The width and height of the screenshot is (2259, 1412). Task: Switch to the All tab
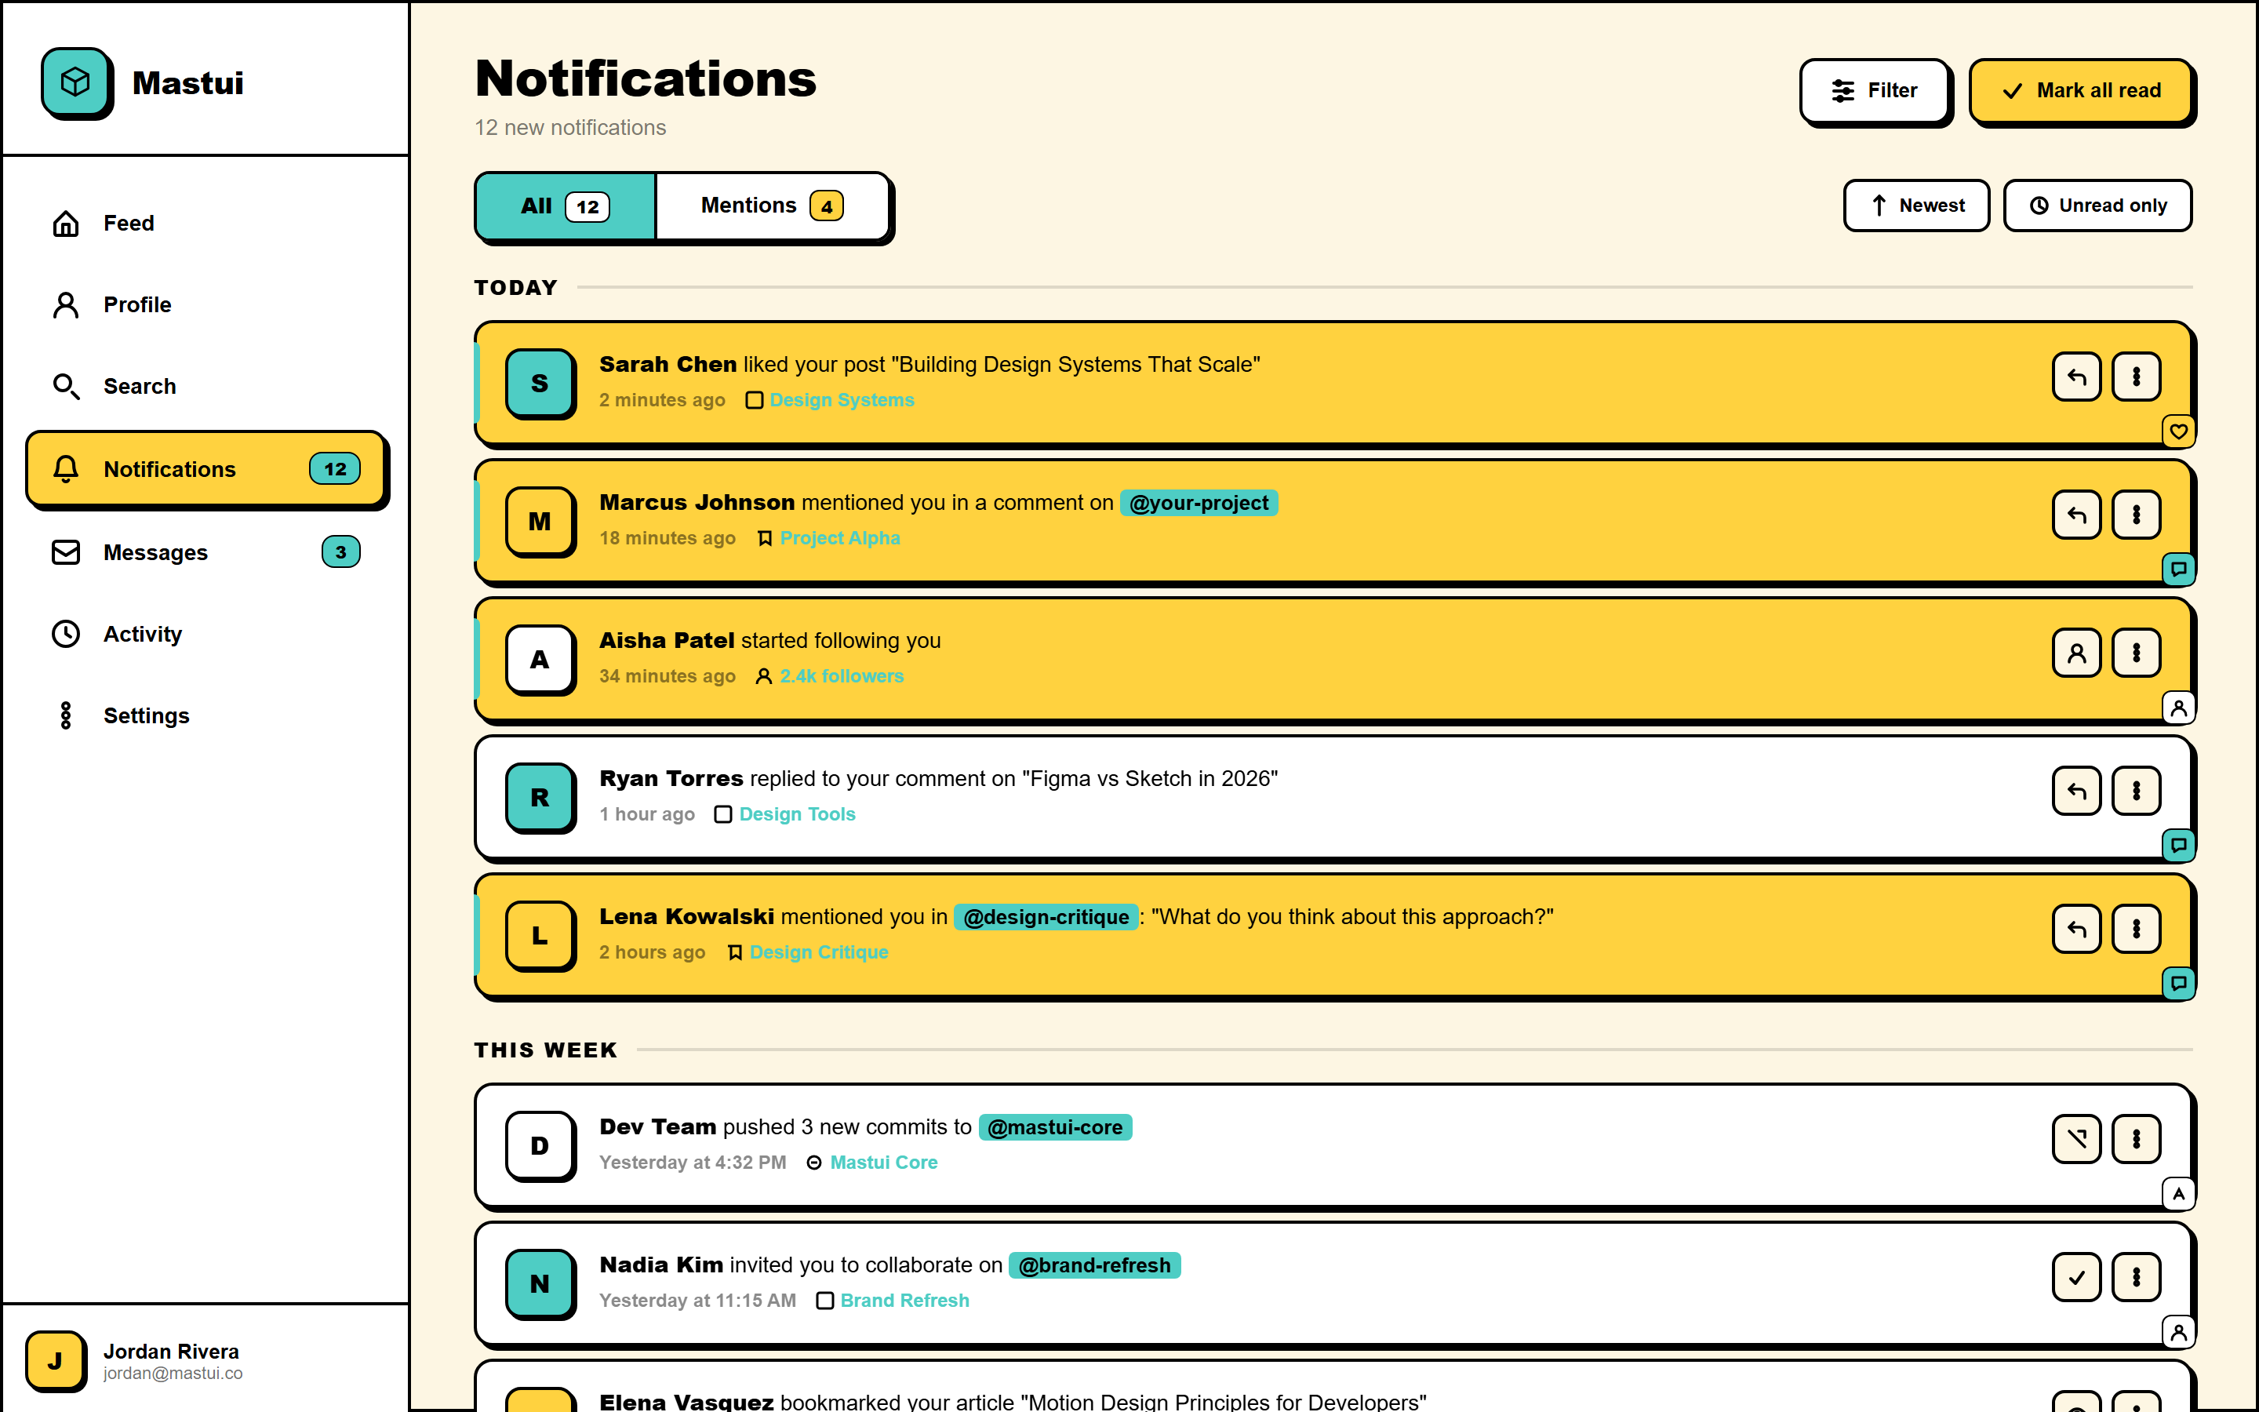(566, 206)
